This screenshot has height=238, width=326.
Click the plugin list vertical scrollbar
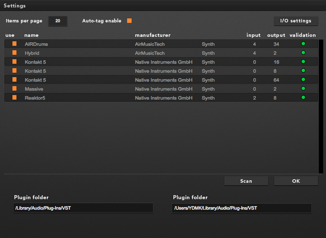coord(321,107)
